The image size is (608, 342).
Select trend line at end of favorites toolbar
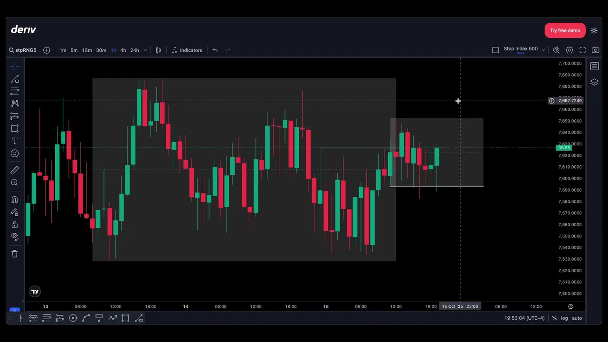click(139, 318)
